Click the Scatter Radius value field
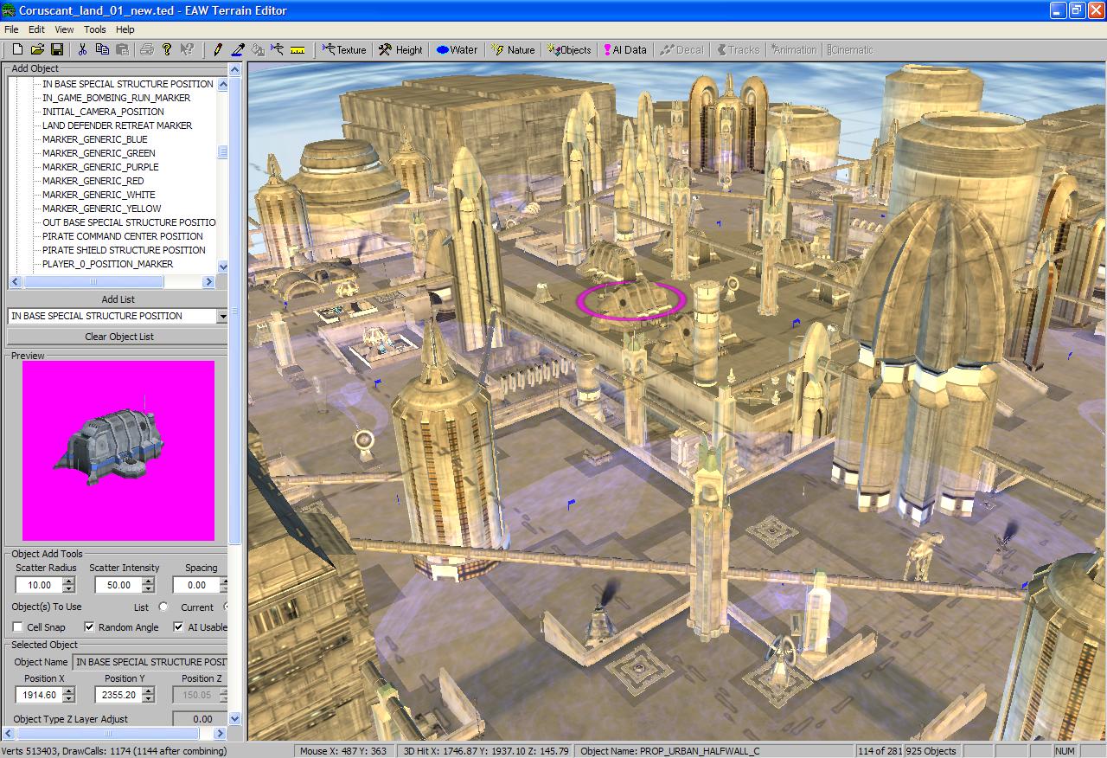1107x758 pixels. pos(39,585)
